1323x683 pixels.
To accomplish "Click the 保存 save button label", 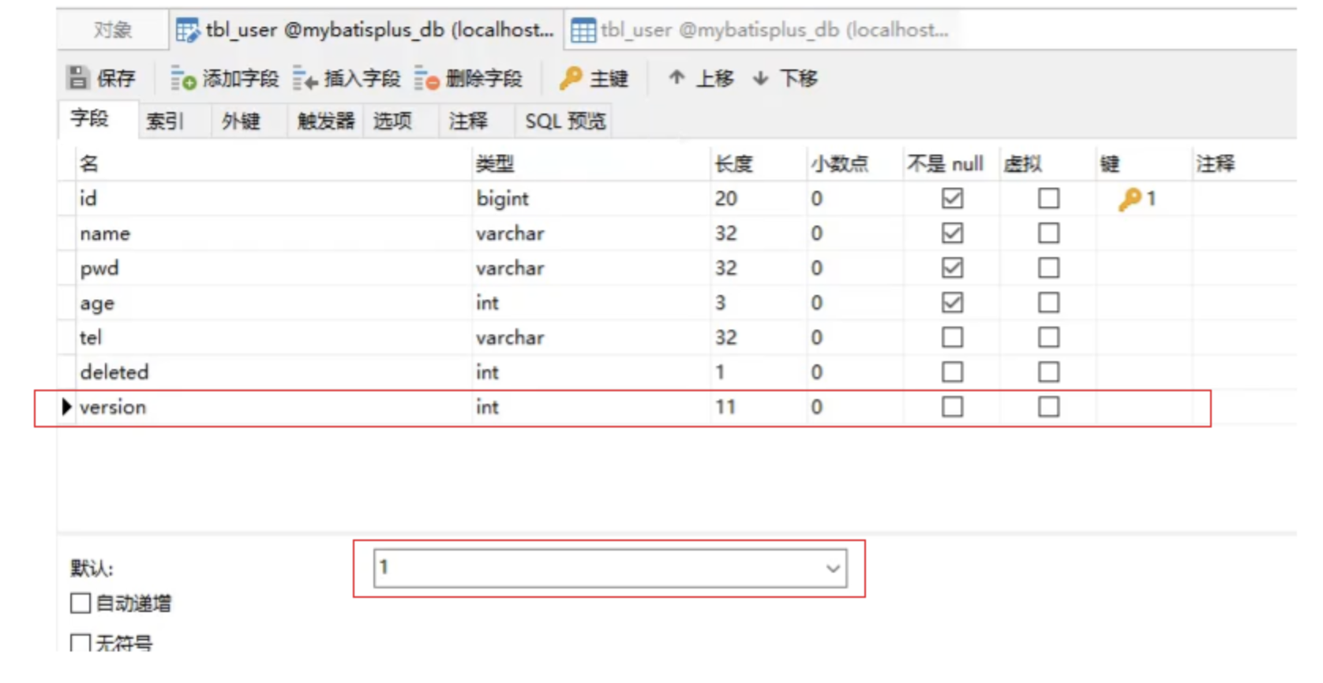I will click(116, 78).
